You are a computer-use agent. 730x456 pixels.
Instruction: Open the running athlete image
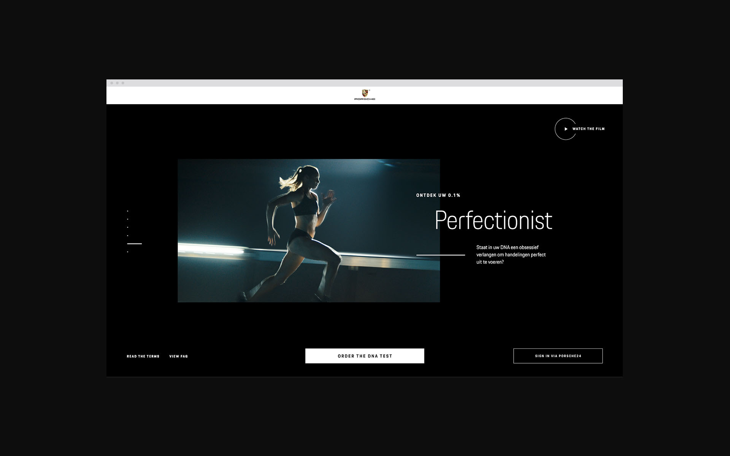309,231
